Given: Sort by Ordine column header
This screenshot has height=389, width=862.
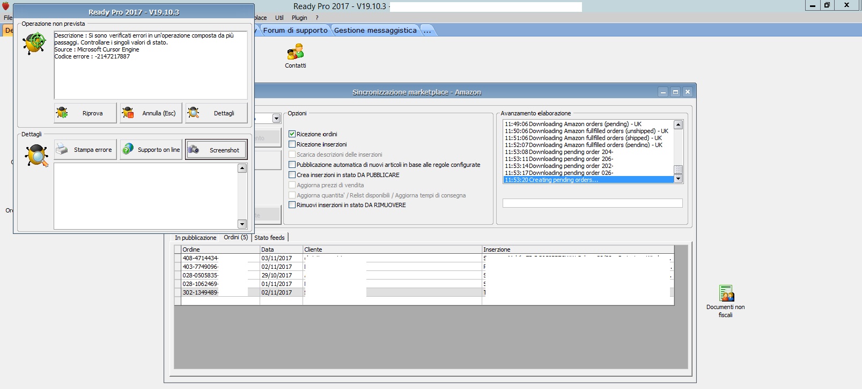Looking at the screenshot, I should click(x=220, y=249).
